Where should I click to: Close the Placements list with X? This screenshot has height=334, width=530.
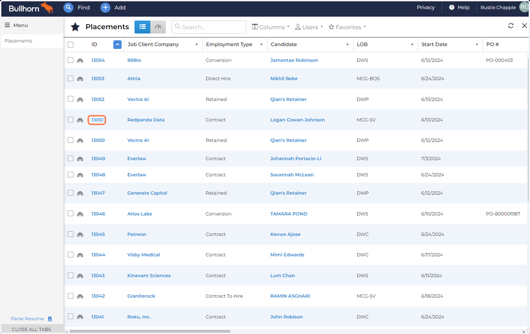(x=524, y=26)
